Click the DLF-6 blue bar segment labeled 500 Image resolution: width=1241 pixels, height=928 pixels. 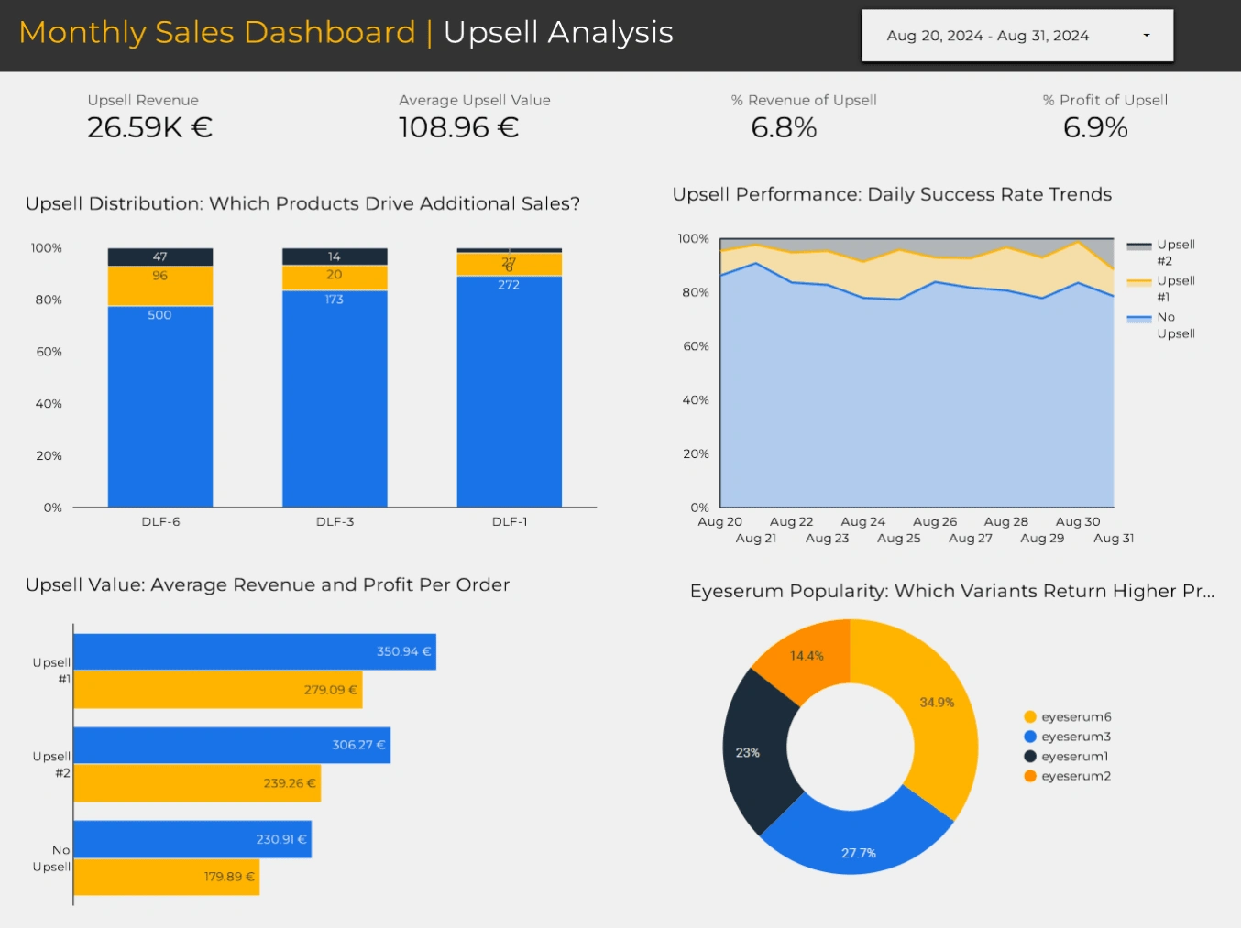point(160,406)
